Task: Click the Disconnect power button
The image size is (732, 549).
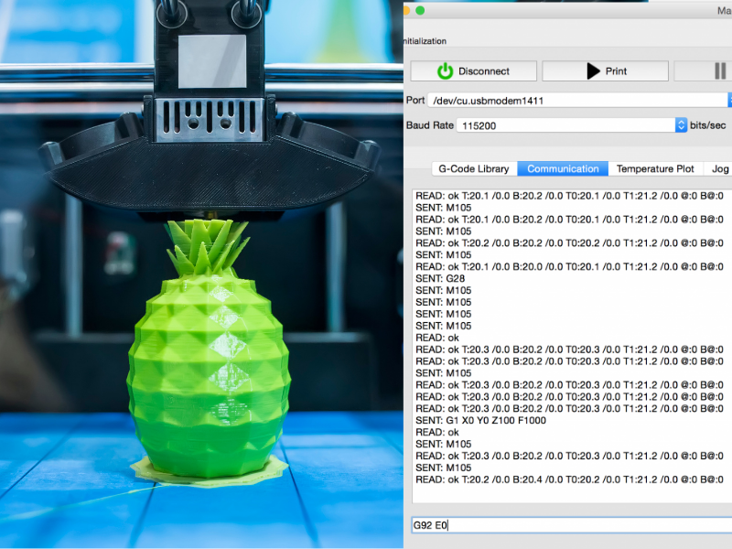Action: coord(472,71)
